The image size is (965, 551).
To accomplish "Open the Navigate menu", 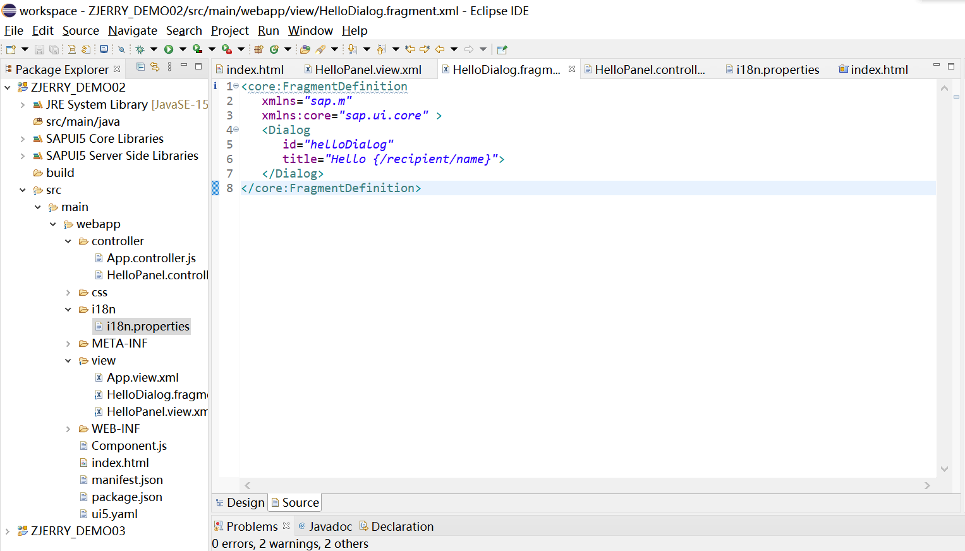I will (x=132, y=30).
